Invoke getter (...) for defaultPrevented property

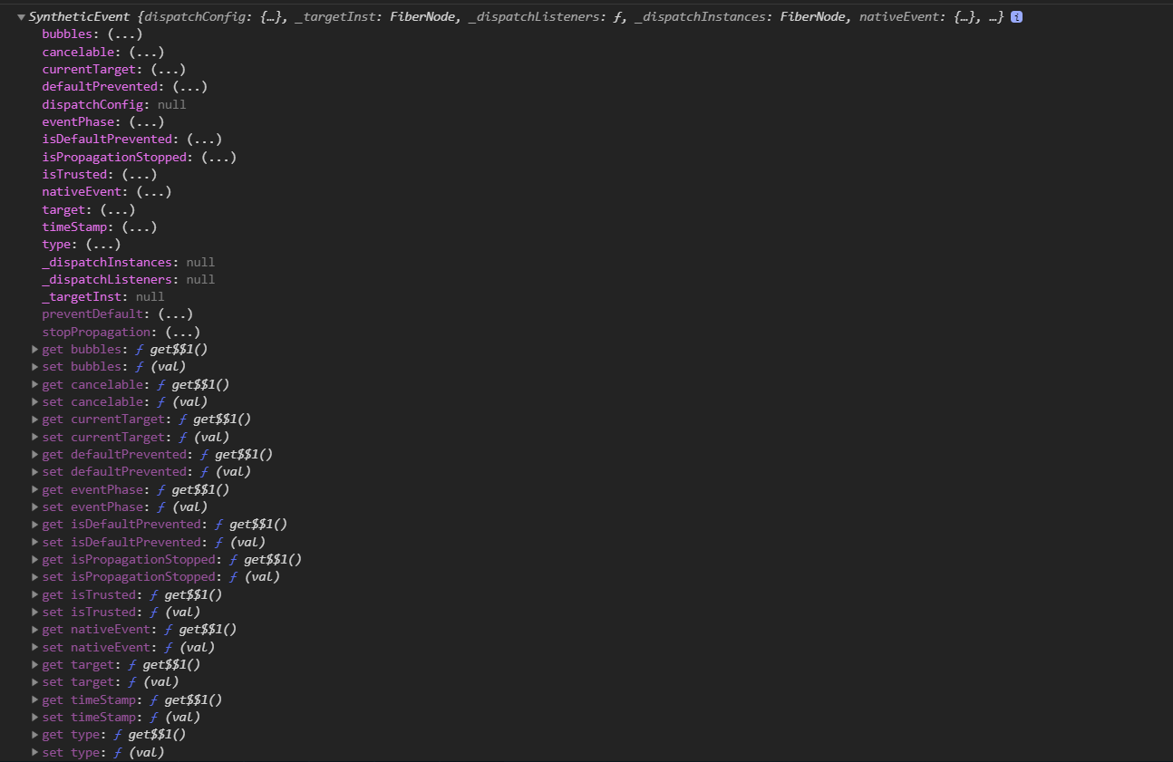click(189, 86)
